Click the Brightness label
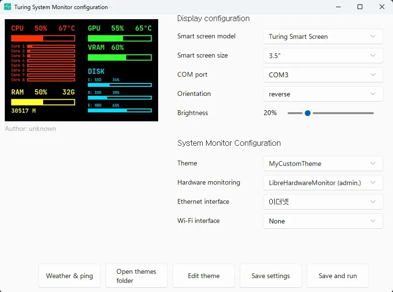393x292 pixels. click(x=193, y=113)
